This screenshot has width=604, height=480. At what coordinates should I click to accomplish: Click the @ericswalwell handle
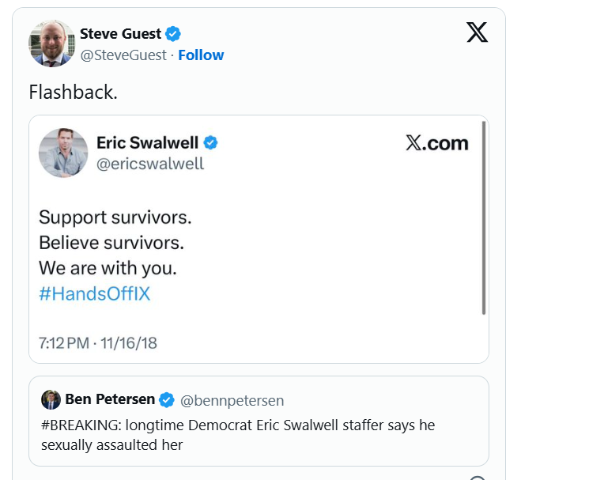(x=150, y=164)
